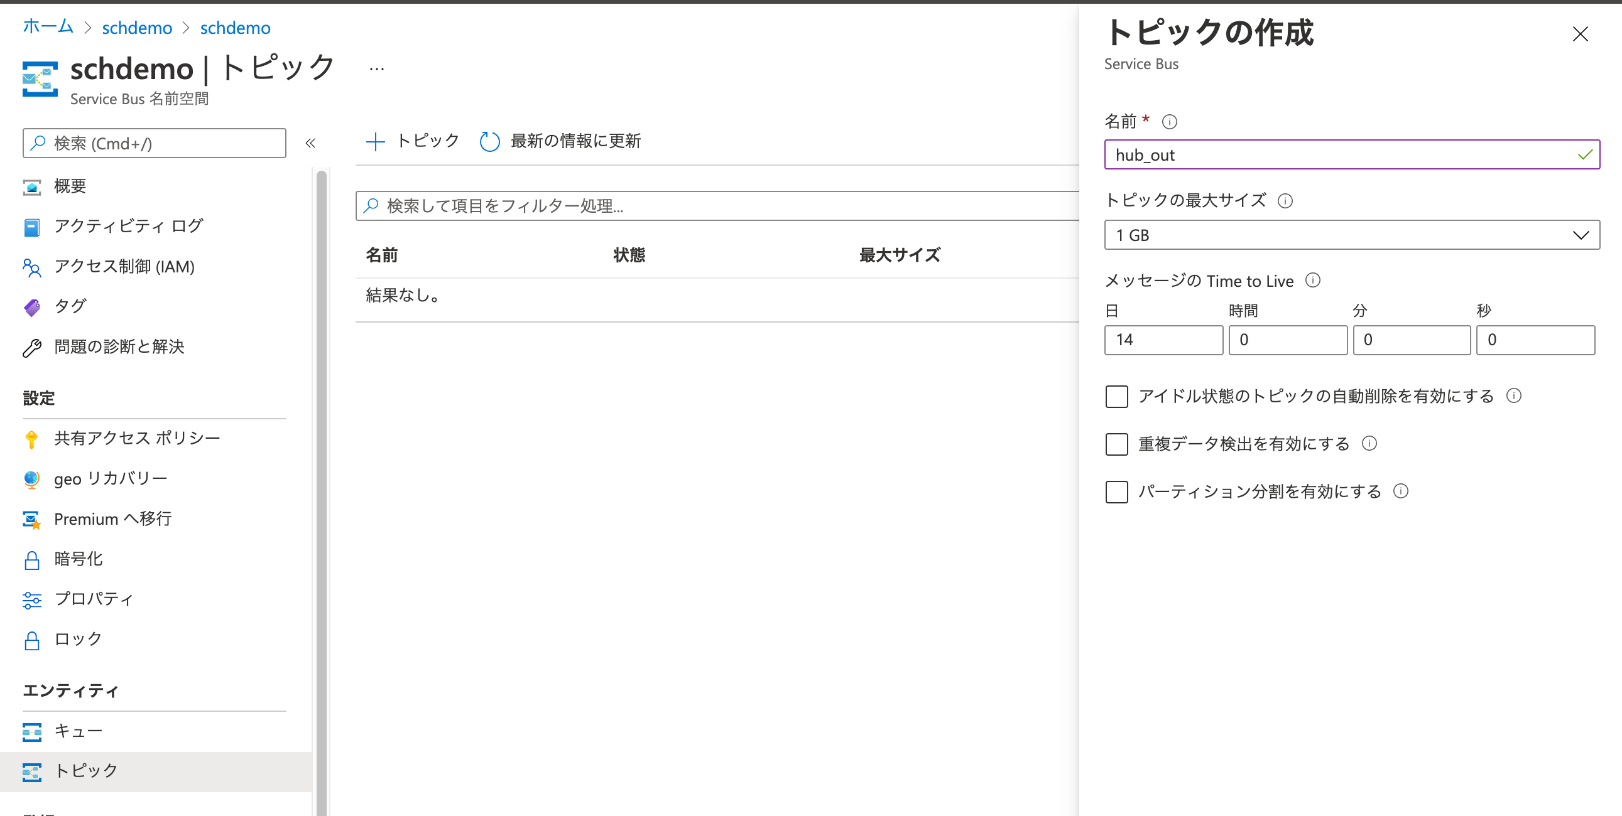
Task: Click info icon next to 名前 label
Action: pyautogui.click(x=1169, y=121)
